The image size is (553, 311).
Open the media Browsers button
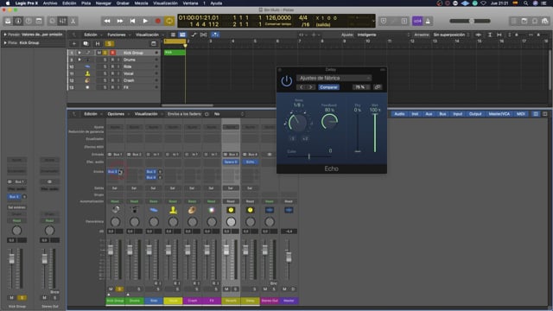(x=545, y=21)
